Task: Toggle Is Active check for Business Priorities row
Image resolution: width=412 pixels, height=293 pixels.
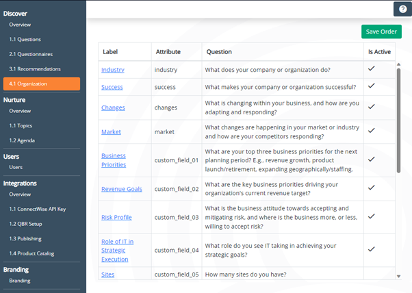Action: pos(371,160)
